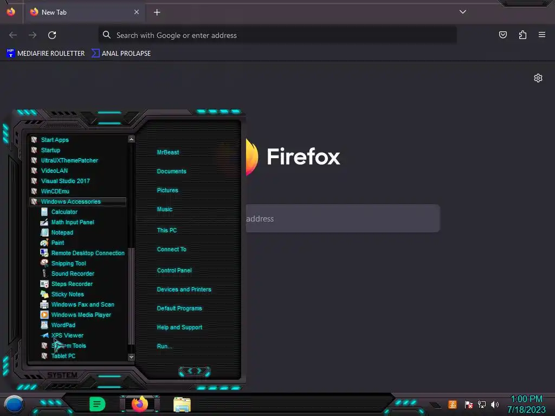This screenshot has width=555, height=416.
Task: Open network status in system tray
Action: coord(482,404)
